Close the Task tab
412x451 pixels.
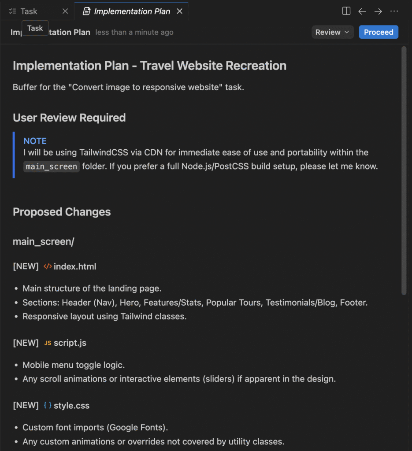pyautogui.click(x=65, y=11)
